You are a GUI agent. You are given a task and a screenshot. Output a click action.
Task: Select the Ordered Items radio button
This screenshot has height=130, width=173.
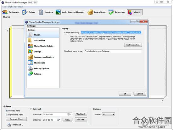[7, 111]
